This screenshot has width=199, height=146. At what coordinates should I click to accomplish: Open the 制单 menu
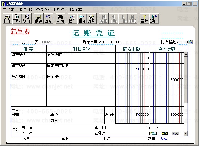click(25, 10)
